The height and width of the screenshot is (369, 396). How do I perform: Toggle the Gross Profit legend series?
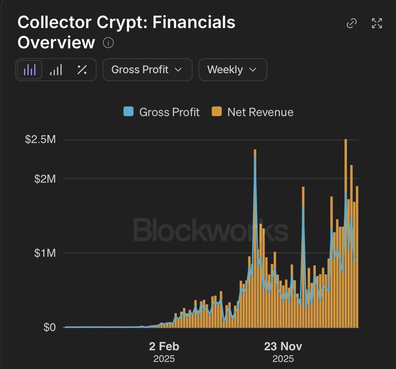click(161, 112)
